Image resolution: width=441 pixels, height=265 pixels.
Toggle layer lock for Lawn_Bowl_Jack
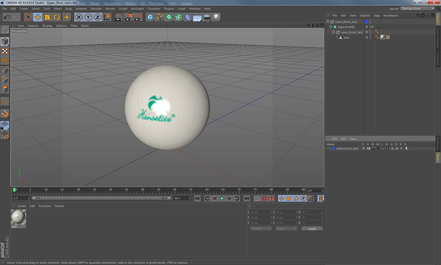pyautogui.click(x=383, y=149)
